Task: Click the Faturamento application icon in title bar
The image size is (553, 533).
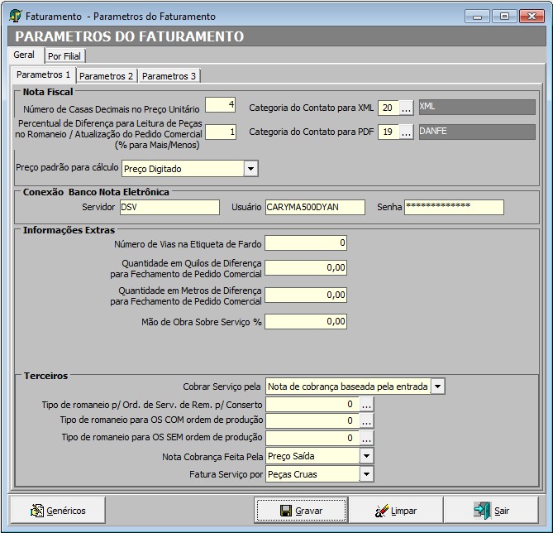Action: (x=14, y=16)
